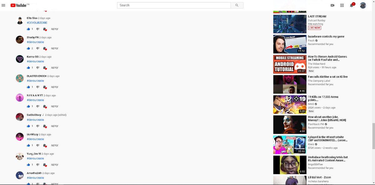Open the YouTube apps grid
The width and height of the screenshot is (375, 185).
[342, 5]
